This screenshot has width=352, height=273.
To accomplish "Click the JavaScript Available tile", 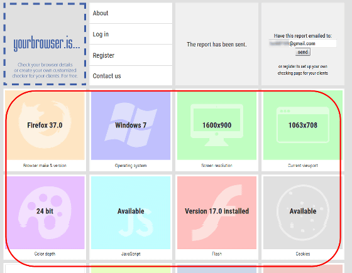I will [131, 213].
